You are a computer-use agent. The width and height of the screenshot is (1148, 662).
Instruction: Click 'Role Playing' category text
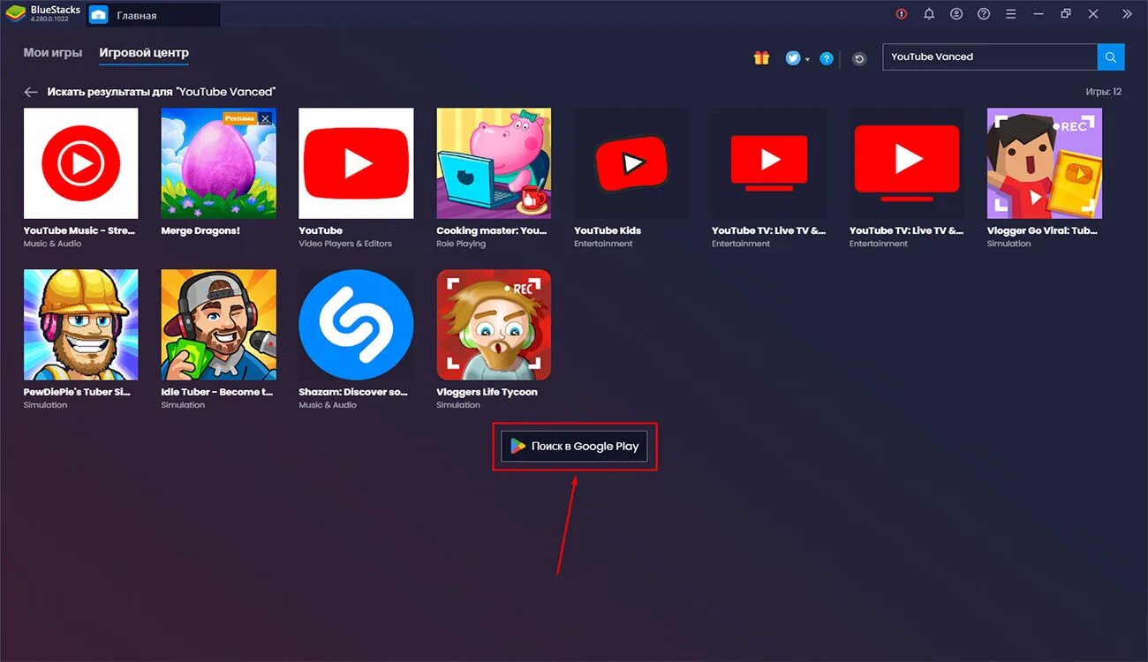(x=461, y=244)
